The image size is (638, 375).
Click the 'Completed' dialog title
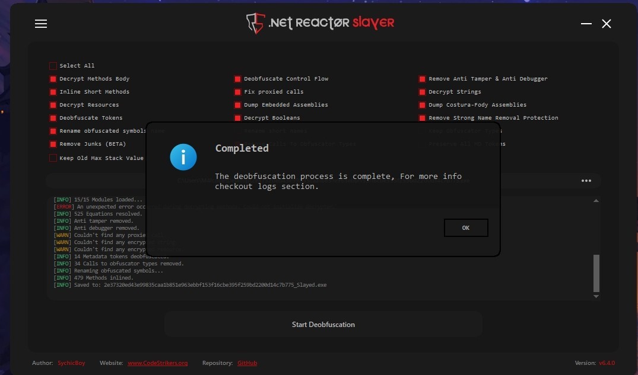click(242, 148)
